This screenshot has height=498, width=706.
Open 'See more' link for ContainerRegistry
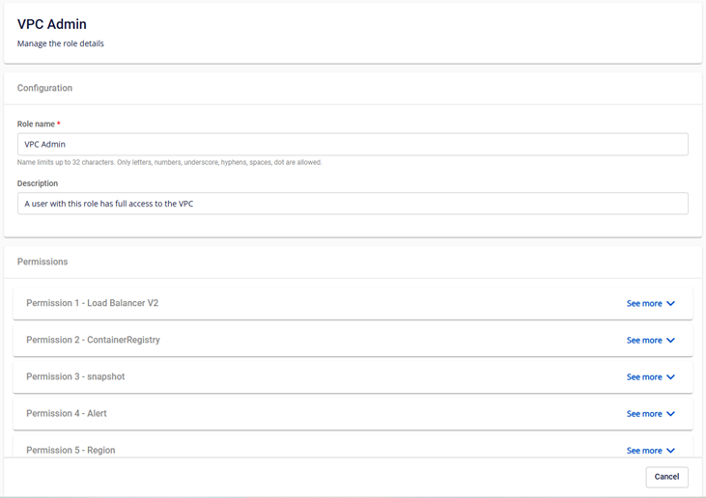click(644, 340)
